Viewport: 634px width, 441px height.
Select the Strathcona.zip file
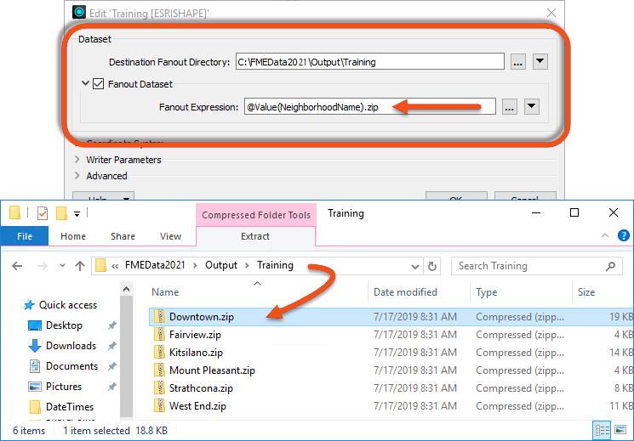pyautogui.click(x=391, y=388)
